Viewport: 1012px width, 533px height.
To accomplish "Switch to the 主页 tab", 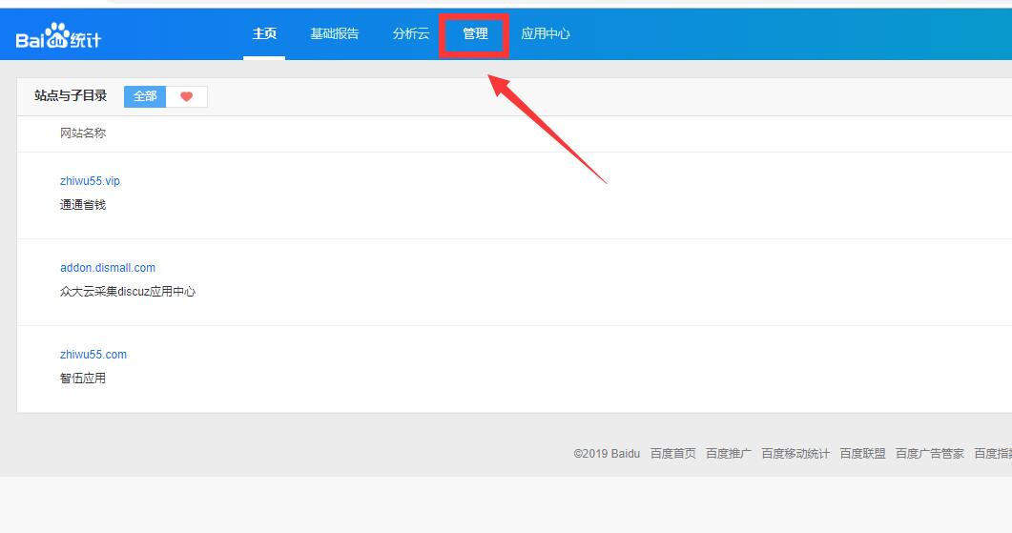I will (x=264, y=34).
